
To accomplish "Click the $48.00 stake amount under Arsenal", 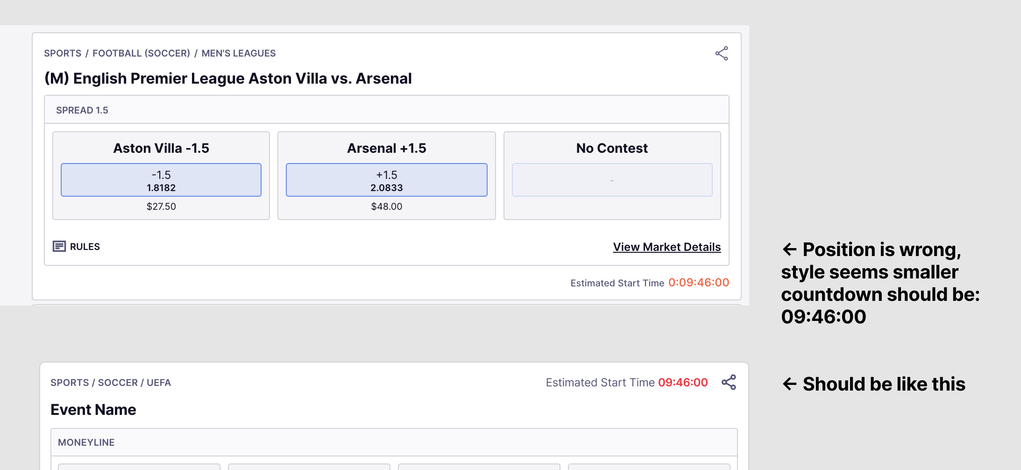I will (x=386, y=206).
